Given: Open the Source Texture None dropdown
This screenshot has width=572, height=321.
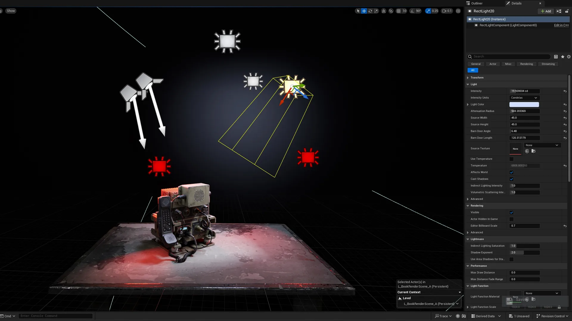Looking at the screenshot, I should (542, 145).
